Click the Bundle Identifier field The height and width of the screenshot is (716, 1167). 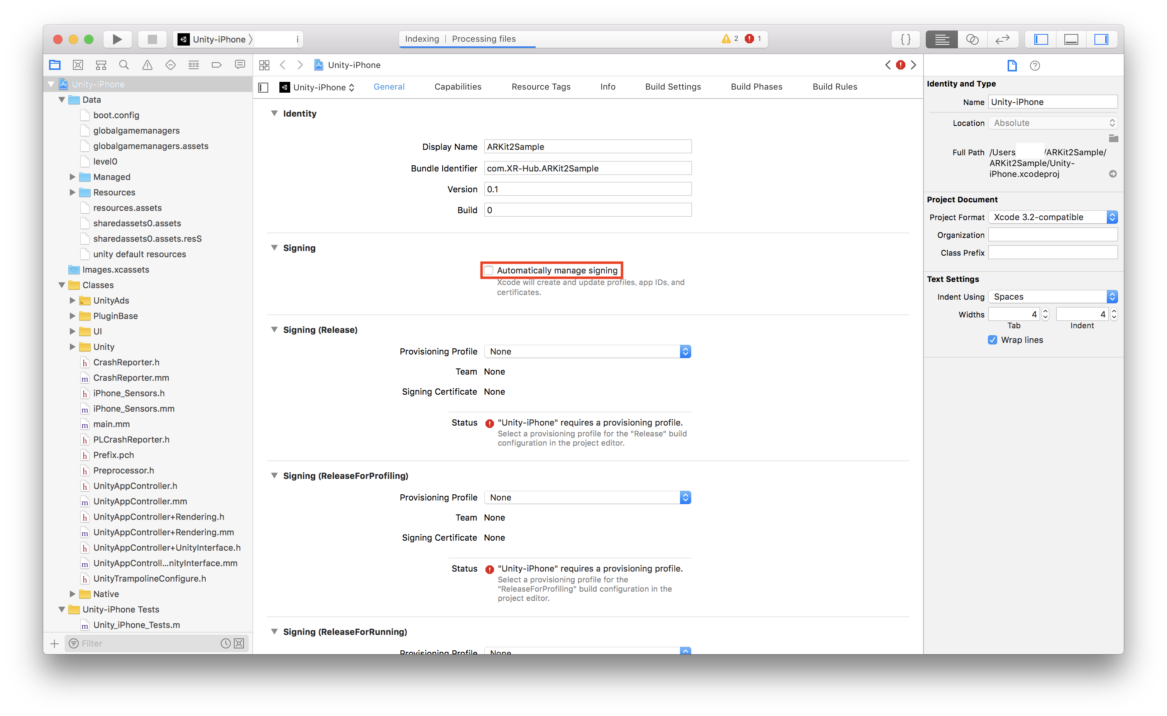[x=587, y=168]
